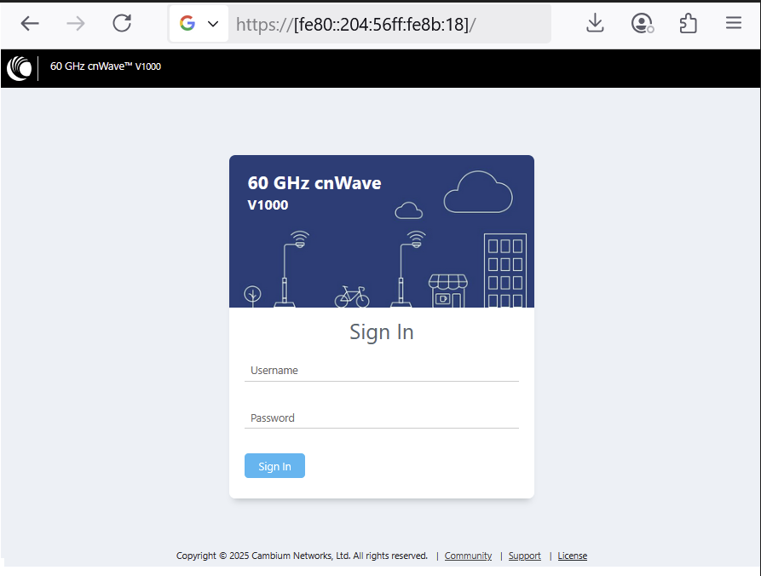The height and width of the screenshot is (576, 761).
Task: Click the copyright Cambium Networks text
Action: coord(302,556)
